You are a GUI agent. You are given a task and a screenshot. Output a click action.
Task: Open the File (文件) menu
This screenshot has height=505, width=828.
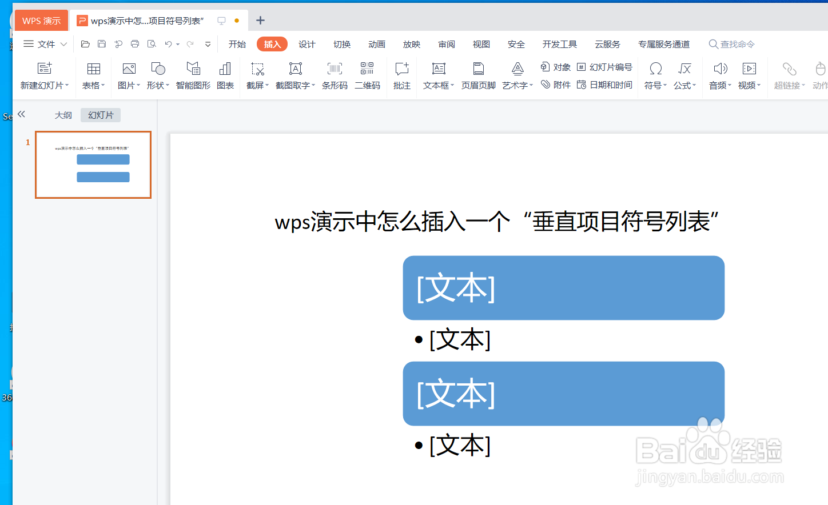click(45, 44)
